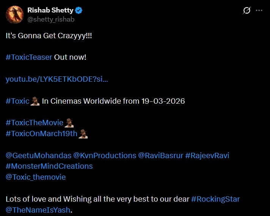Visit the @Toxic_themovie profile mention
Viewport: 270px width, 216px height.
coord(36,177)
